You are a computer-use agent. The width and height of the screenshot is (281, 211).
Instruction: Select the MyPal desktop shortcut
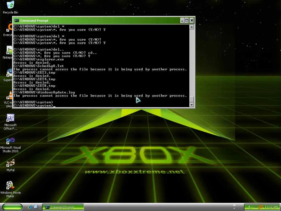coord(10,165)
